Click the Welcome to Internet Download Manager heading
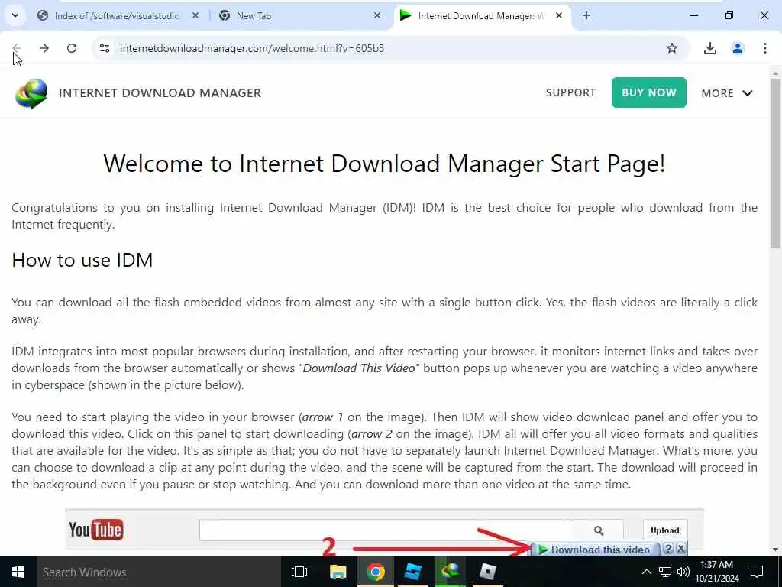782x587 pixels. 384,164
